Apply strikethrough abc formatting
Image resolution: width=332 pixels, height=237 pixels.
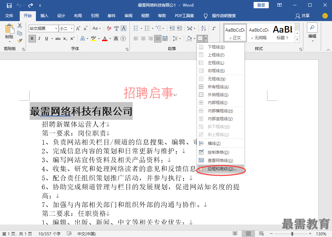click(58, 39)
